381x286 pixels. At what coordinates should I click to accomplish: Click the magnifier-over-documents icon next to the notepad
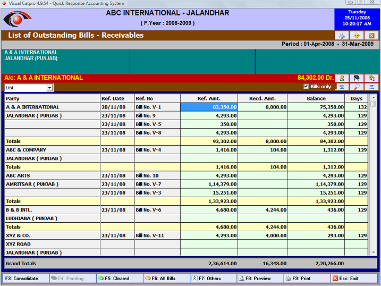coord(371,78)
